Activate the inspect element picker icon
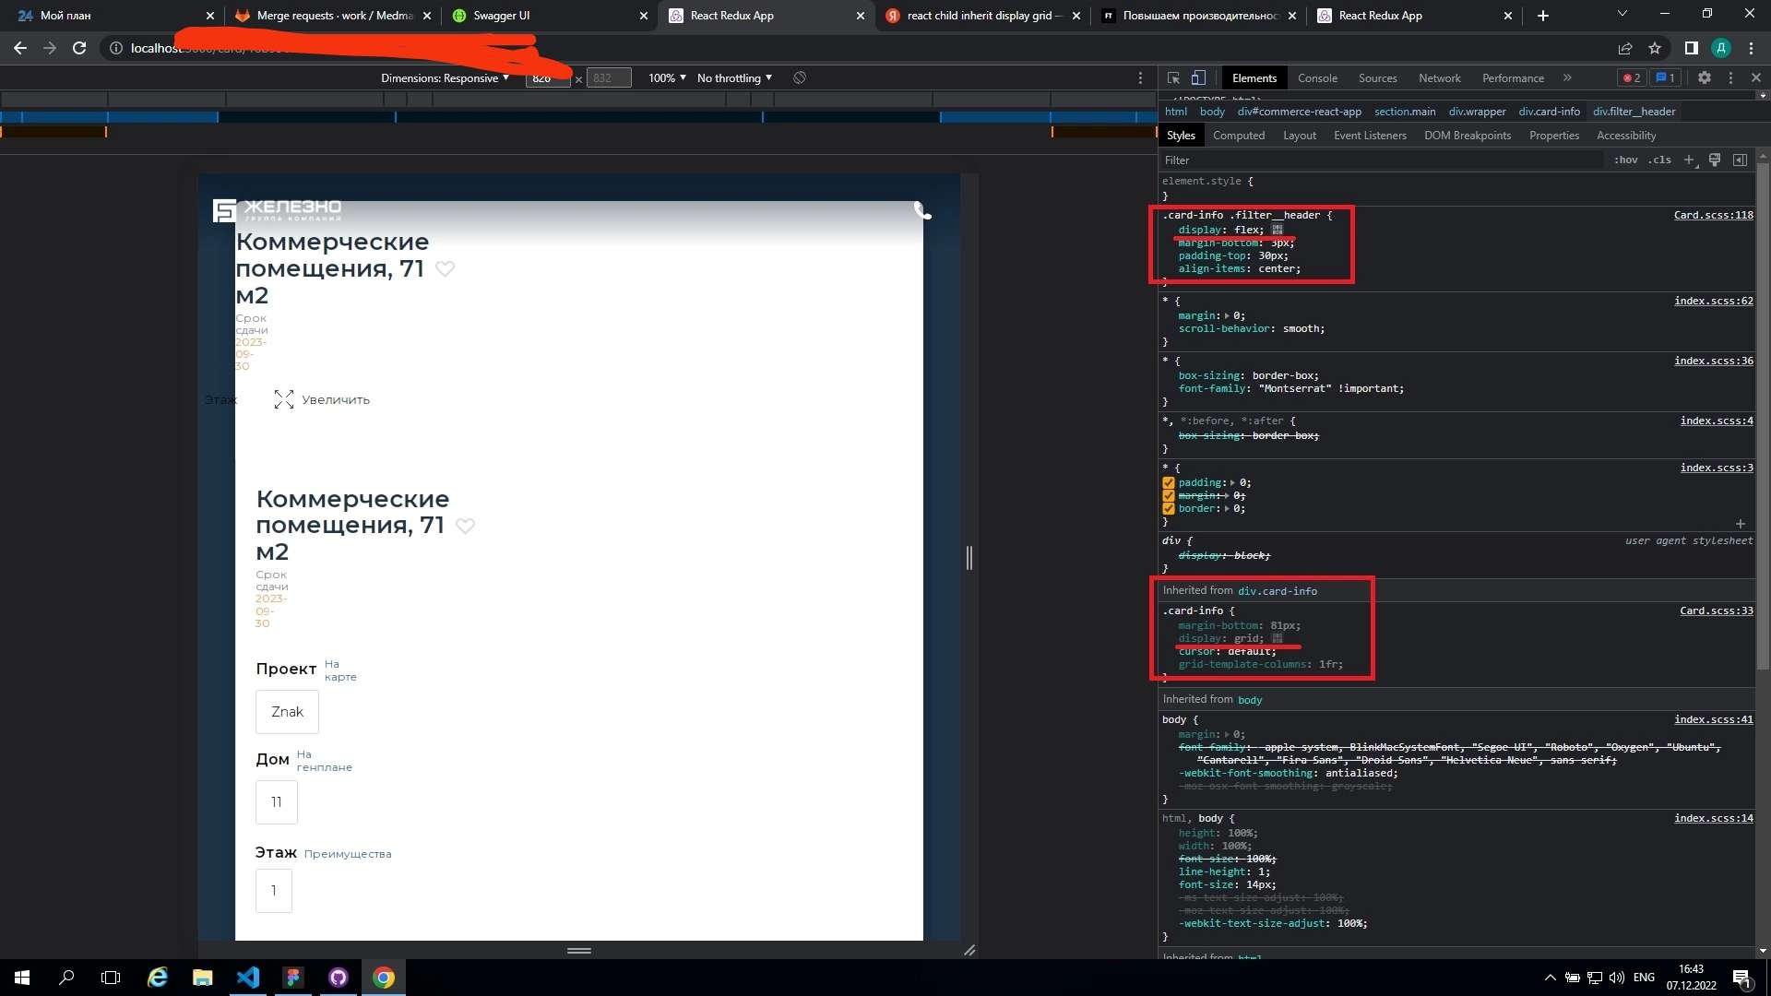Image resolution: width=1771 pixels, height=996 pixels. [x=1173, y=78]
